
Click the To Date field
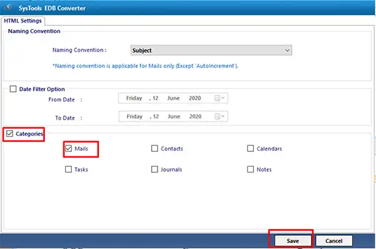(173, 116)
